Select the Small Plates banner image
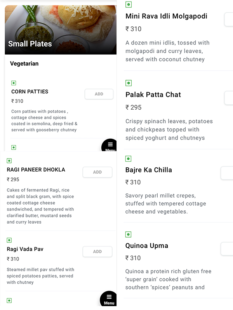 [x=61, y=30]
